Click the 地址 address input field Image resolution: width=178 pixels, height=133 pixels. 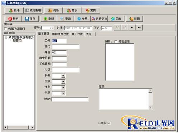pos(70,99)
